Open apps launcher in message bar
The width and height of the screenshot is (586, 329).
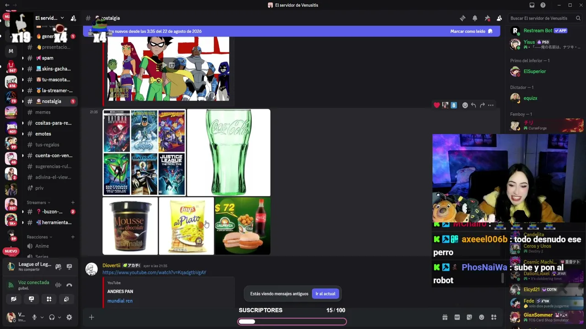pyautogui.click(x=494, y=318)
